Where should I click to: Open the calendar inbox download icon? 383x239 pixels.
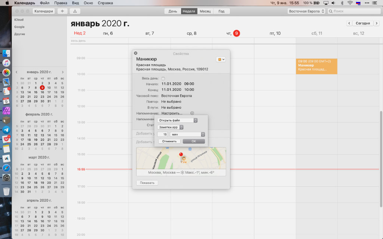(x=75, y=11)
